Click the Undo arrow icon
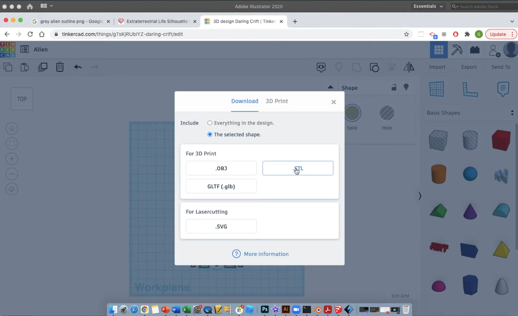 pos(77,67)
